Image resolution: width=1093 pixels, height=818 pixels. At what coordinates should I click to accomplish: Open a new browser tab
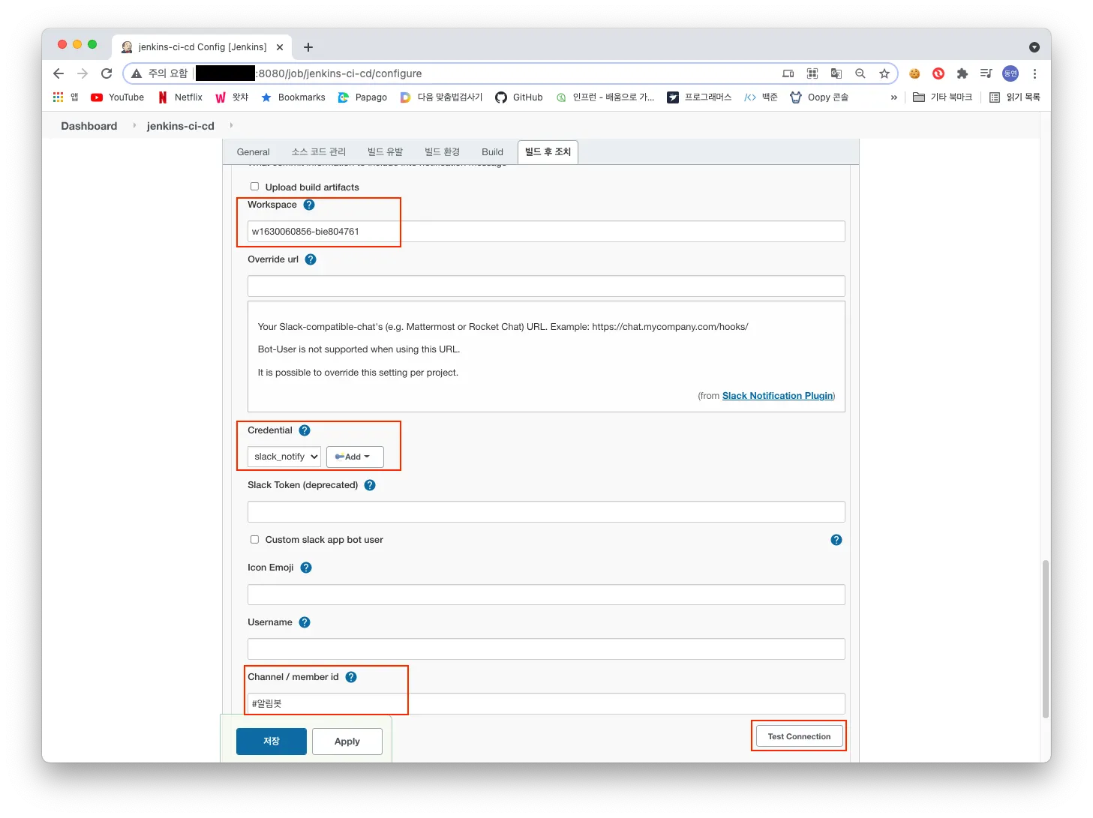point(308,47)
